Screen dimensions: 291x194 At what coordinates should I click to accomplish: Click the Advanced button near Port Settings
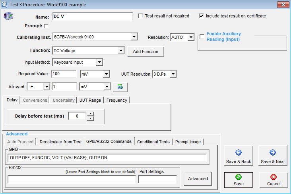coord(198,179)
